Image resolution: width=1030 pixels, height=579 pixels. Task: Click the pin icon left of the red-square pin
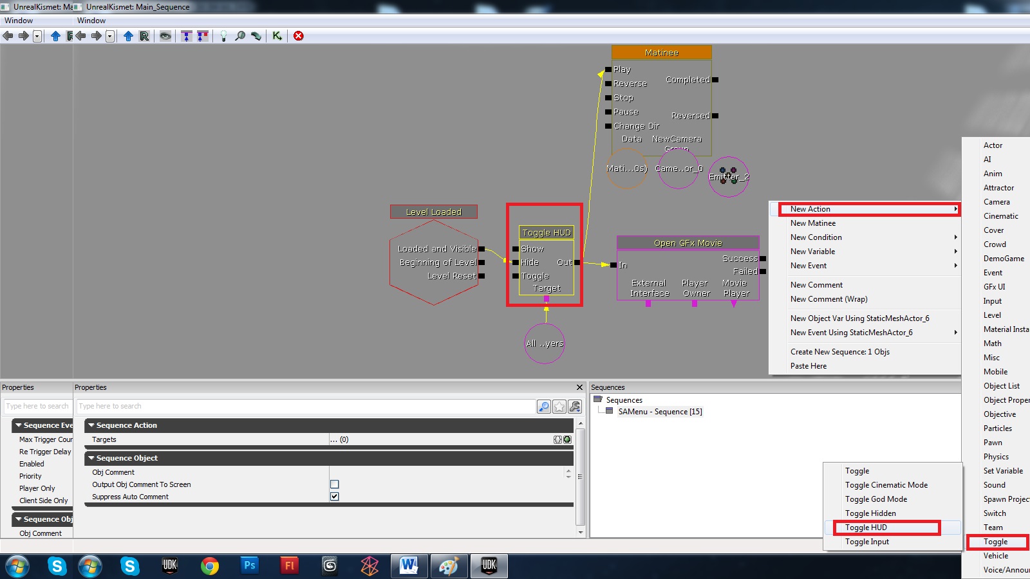[x=187, y=36]
